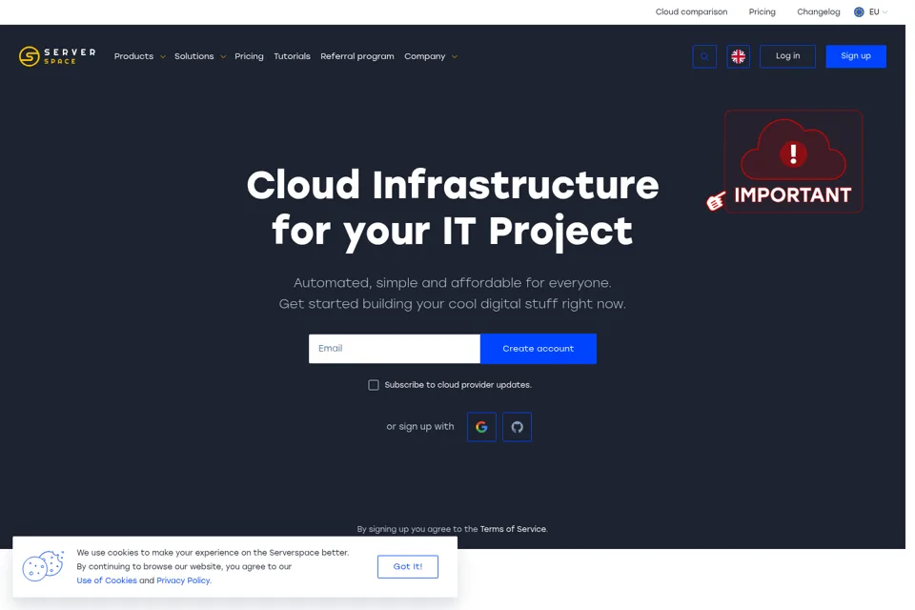Open the EU region selector dropdown

pos(870,11)
